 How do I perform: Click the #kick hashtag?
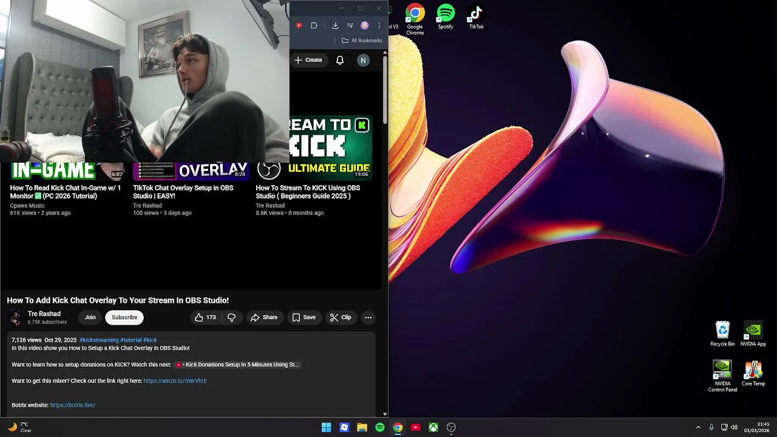click(150, 340)
